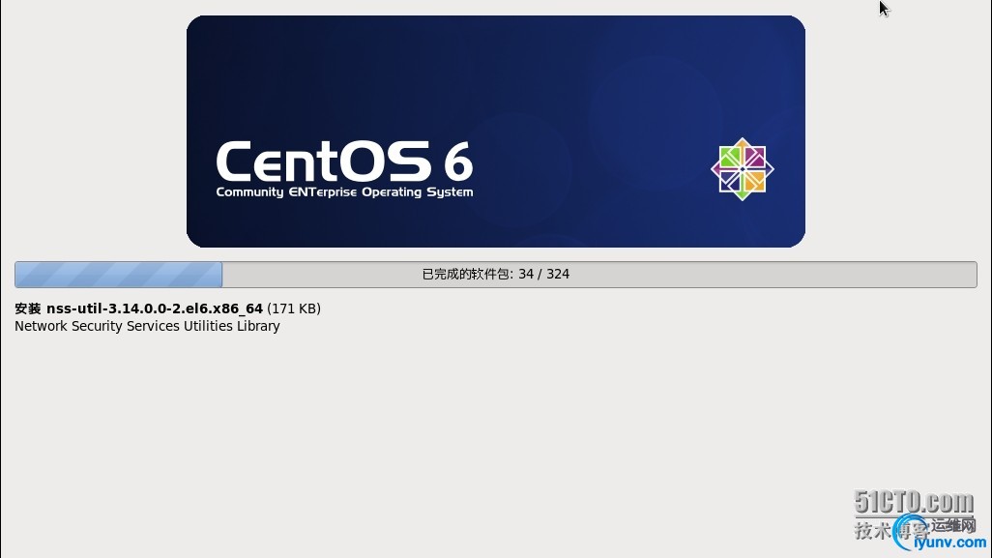Click the "已完成的软件包: 34 / 324" progress text
The width and height of the screenshot is (992, 558).
coord(495,274)
